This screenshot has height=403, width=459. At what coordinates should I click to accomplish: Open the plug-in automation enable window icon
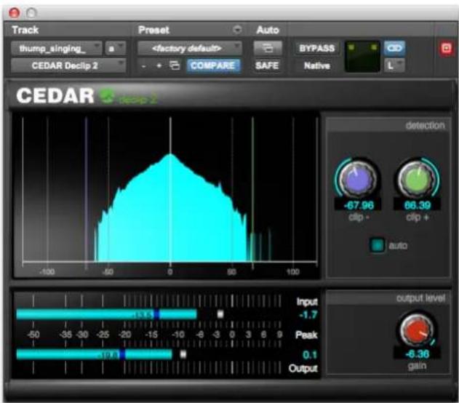click(x=268, y=48)
